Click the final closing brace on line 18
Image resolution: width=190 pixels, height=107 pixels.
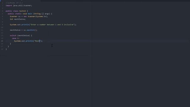click(x=6, y=49)
